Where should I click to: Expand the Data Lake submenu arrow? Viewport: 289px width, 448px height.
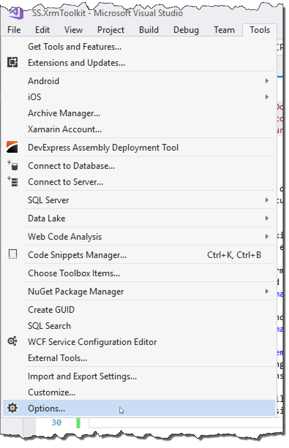(267, 218)
